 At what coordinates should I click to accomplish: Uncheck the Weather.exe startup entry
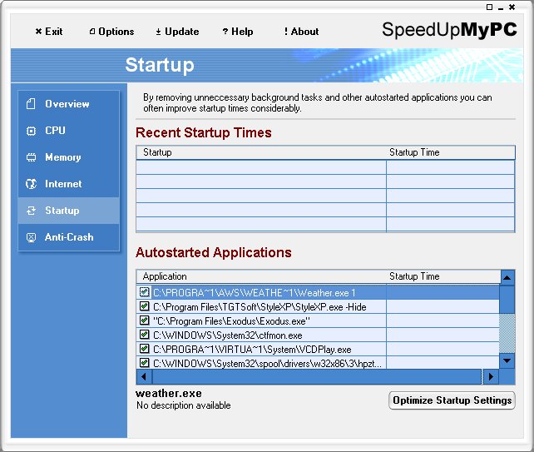tap(145, 292)
